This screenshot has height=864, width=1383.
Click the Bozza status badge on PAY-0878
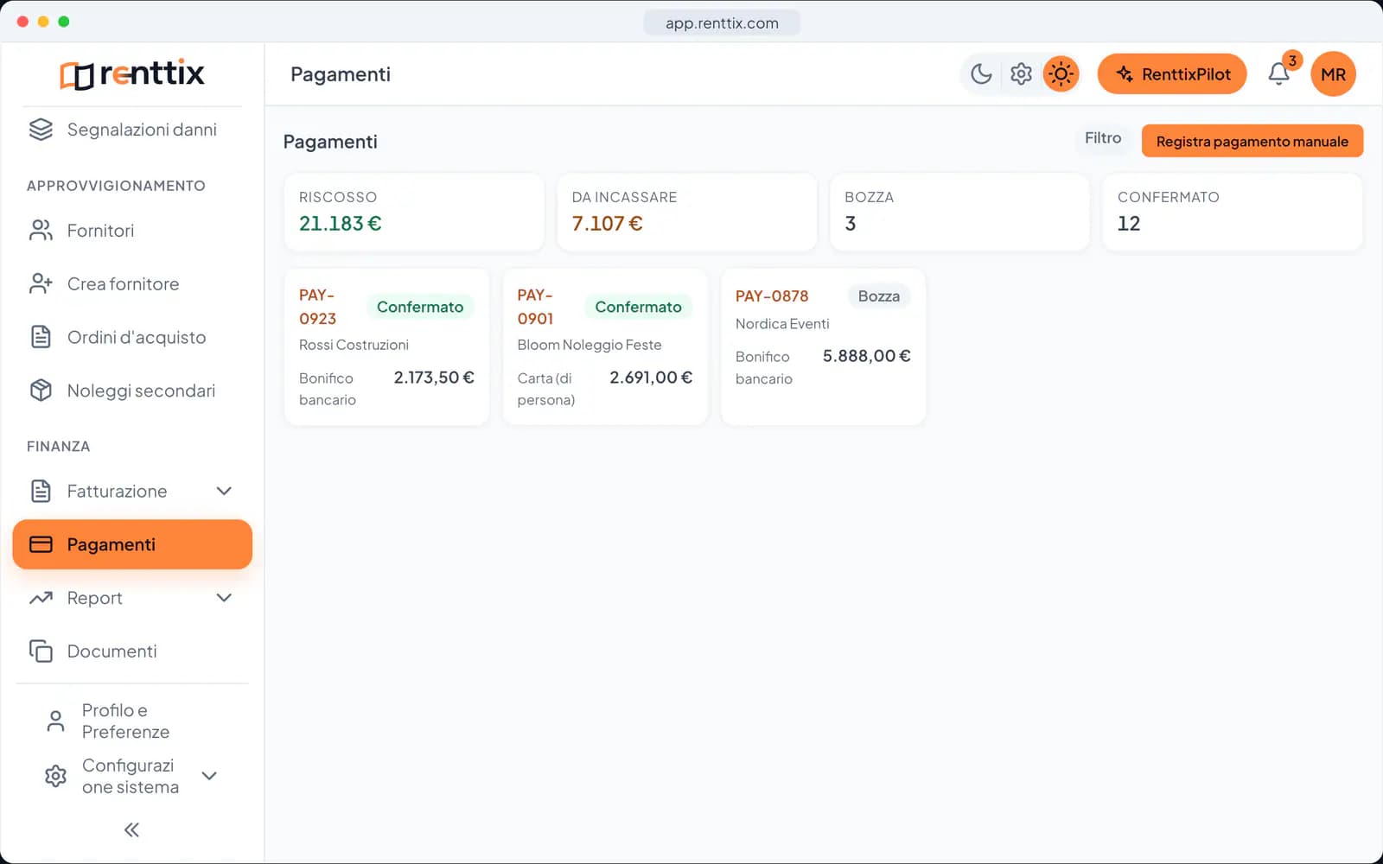(878, 296)
